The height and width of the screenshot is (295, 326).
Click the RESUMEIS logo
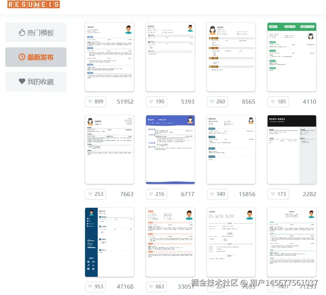[34, 4]
